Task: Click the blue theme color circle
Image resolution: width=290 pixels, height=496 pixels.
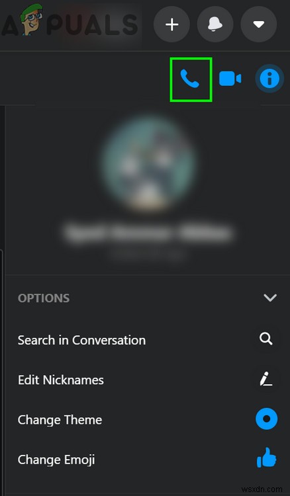Action: [267, 419]
